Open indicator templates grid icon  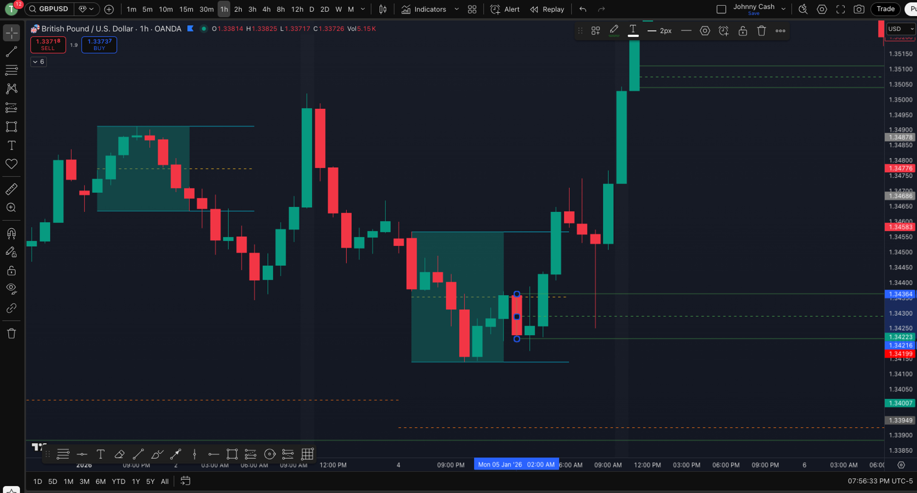pos(472,9)
